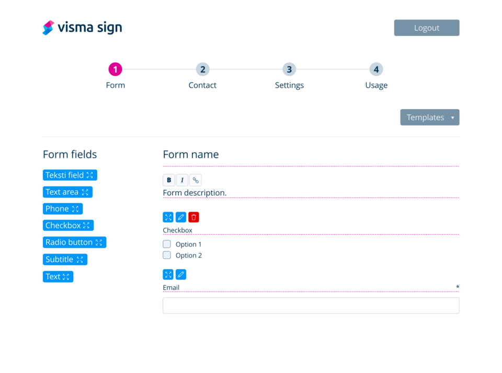Click the move icon above the Email field
The image size is (502, 373).
[168, 274]
